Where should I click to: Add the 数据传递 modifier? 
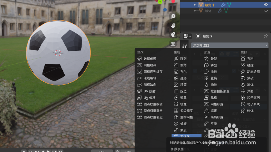[147, 59]
